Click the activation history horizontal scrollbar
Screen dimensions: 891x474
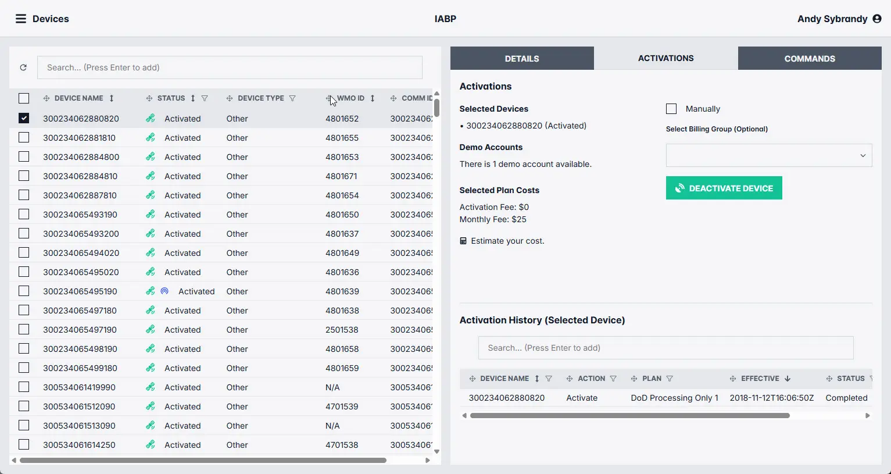point(629,416)
